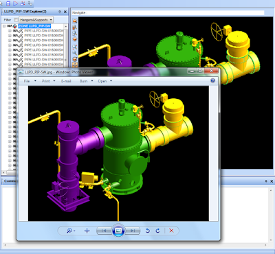
Task: Click the topmost orange box icon in 3D view toolbar
Action: pyautogui.click(x=75, y=21)
